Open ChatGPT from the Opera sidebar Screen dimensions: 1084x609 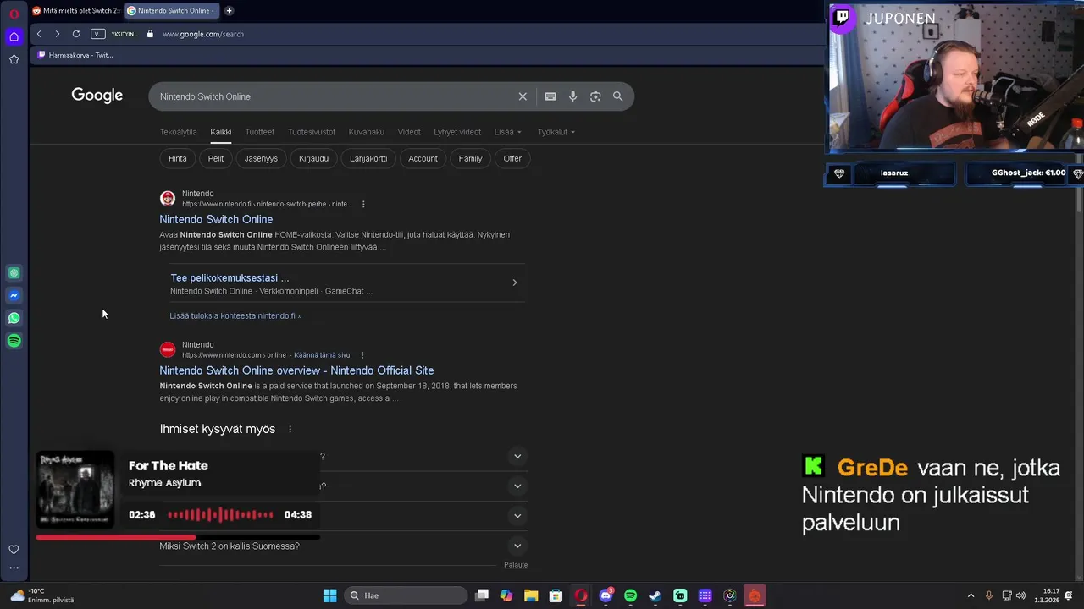[x=14, y=273]
